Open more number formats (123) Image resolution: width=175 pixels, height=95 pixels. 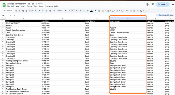(x=54, y=11)
